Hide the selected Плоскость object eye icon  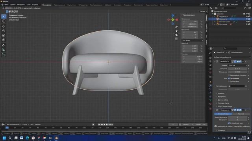(x=247, y=19)
